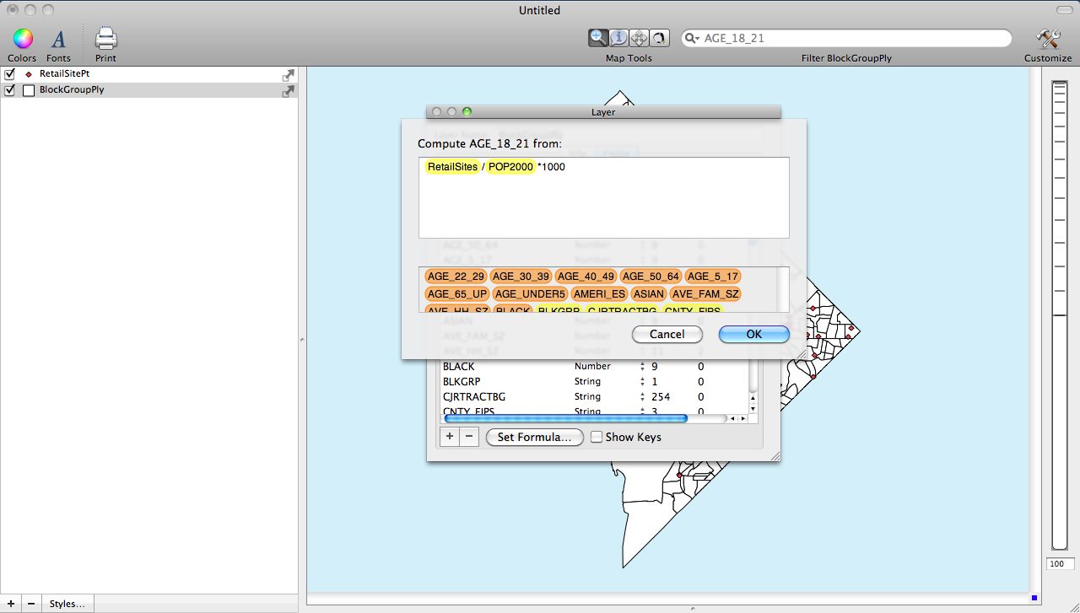Select the zoom magnifier map tool

pyautogui.click(x=598, y=38)
